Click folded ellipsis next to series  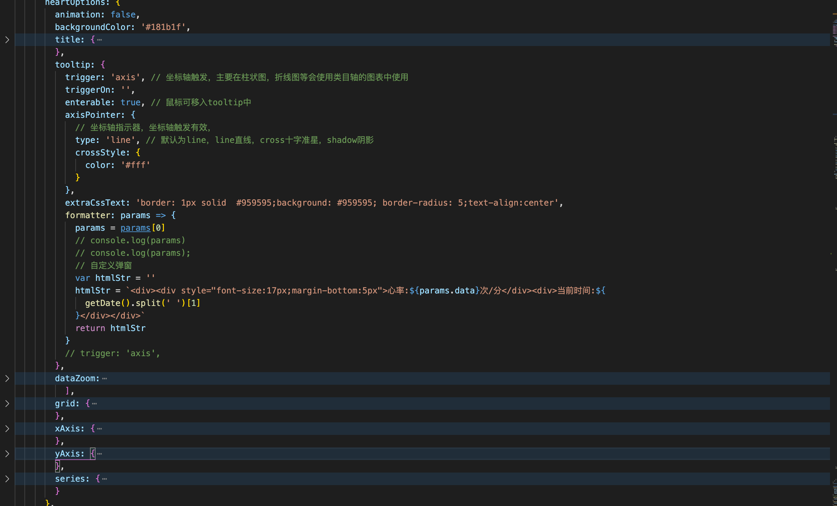coord(105,479)
